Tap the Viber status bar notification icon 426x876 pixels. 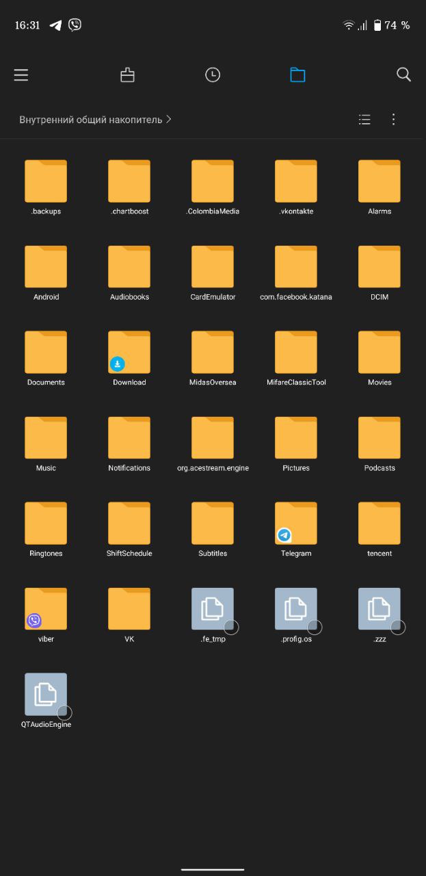(x=75, y=25)
